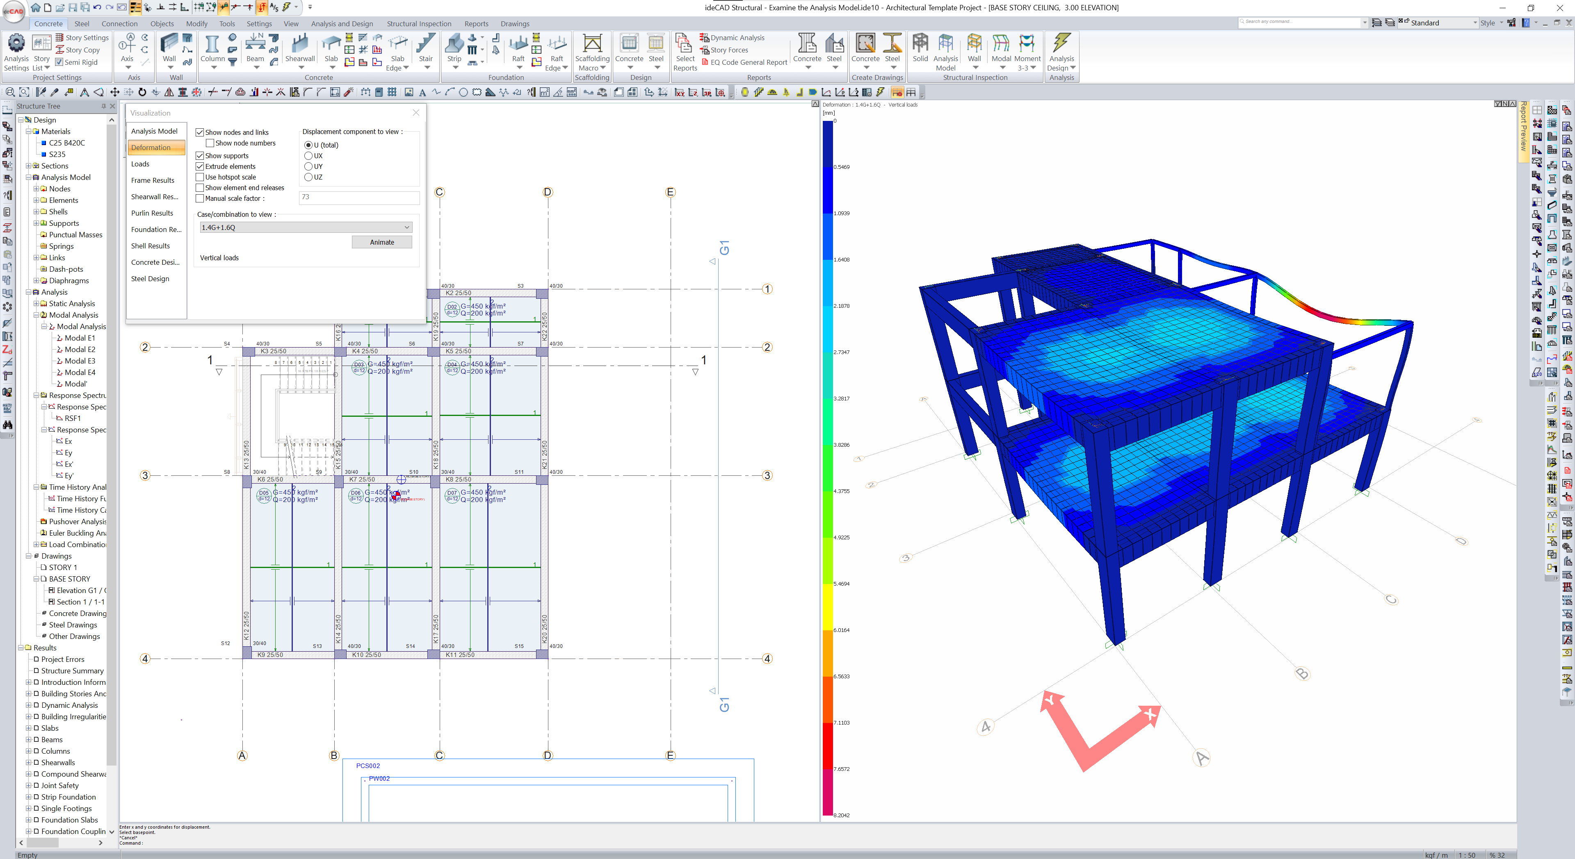1575x859 pixels.
Task: Open the Drawings ribbon tab
Action: (515, 23)
